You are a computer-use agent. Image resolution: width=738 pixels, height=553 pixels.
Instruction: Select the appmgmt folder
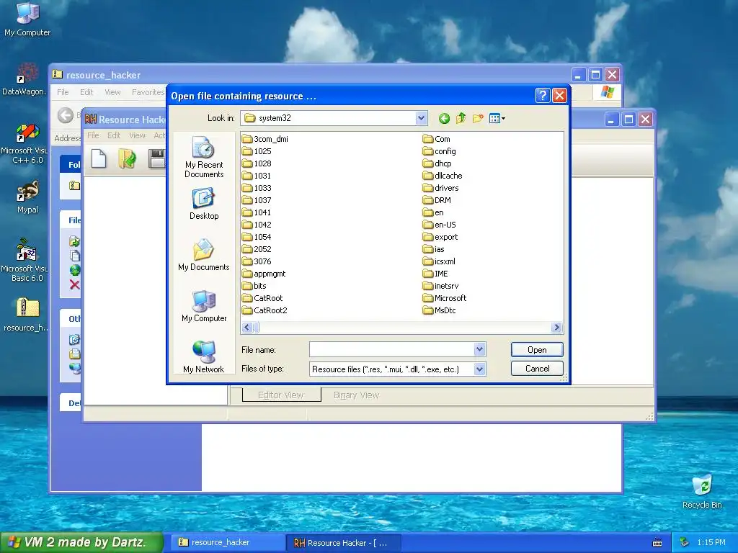(264, 274)
